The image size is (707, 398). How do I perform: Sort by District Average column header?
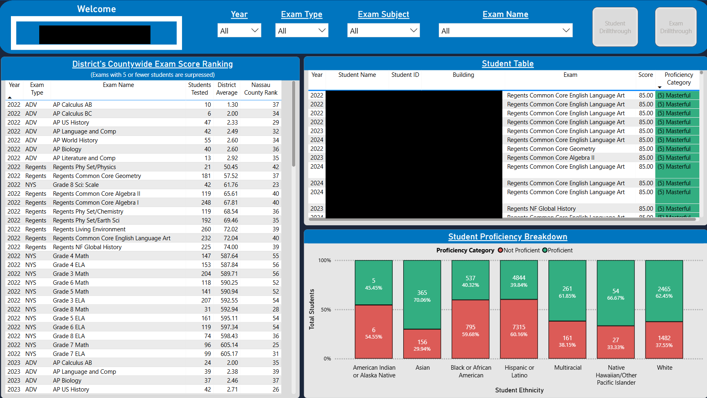coord(226,89)
